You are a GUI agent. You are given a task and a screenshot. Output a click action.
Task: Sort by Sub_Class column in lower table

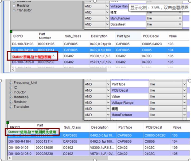[x=76, y=127]
